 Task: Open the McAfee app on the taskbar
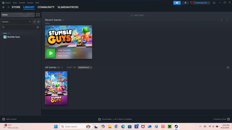pyautogui.click(x=143, y=126)
